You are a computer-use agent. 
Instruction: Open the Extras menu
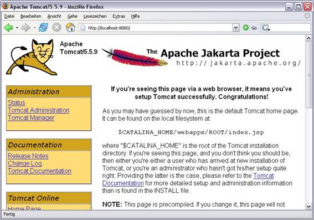click(x=119, y=16)
